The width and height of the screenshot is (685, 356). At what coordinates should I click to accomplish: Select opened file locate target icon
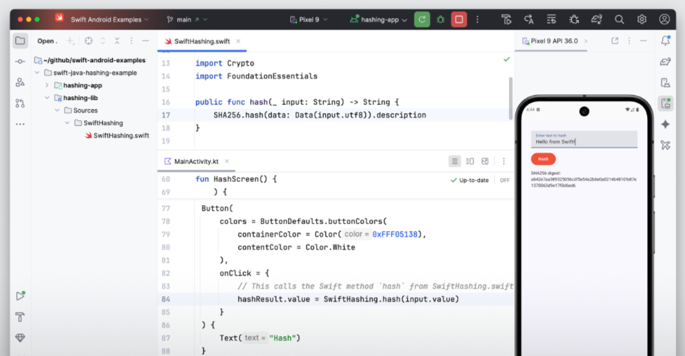click(x=89, y=41)
